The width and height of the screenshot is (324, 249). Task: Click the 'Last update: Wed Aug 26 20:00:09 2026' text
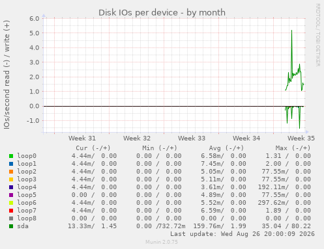point(243,234)
